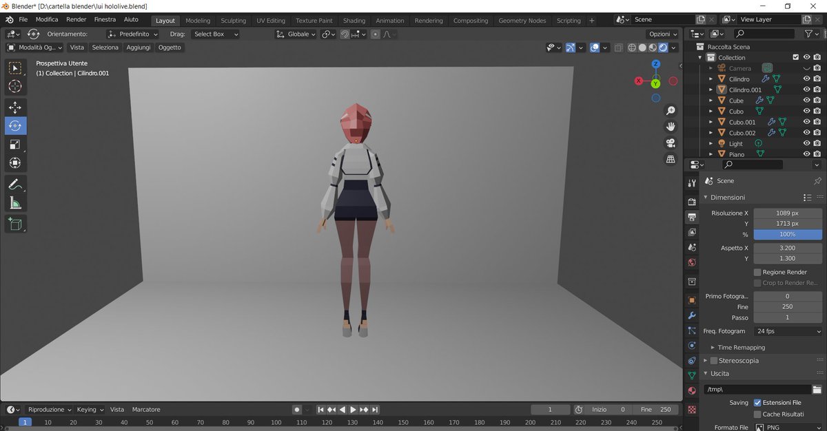Open Marcatore menu in timeline
This screenshot has height=431, width=827.
coord(146,410)
